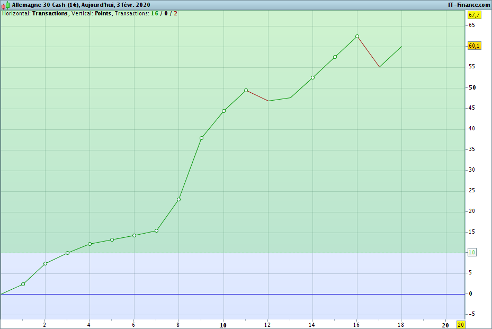Select the data point at transaction 10
Image resolution: width=492 pixels, height=329 pixels.
click(223, 111)
